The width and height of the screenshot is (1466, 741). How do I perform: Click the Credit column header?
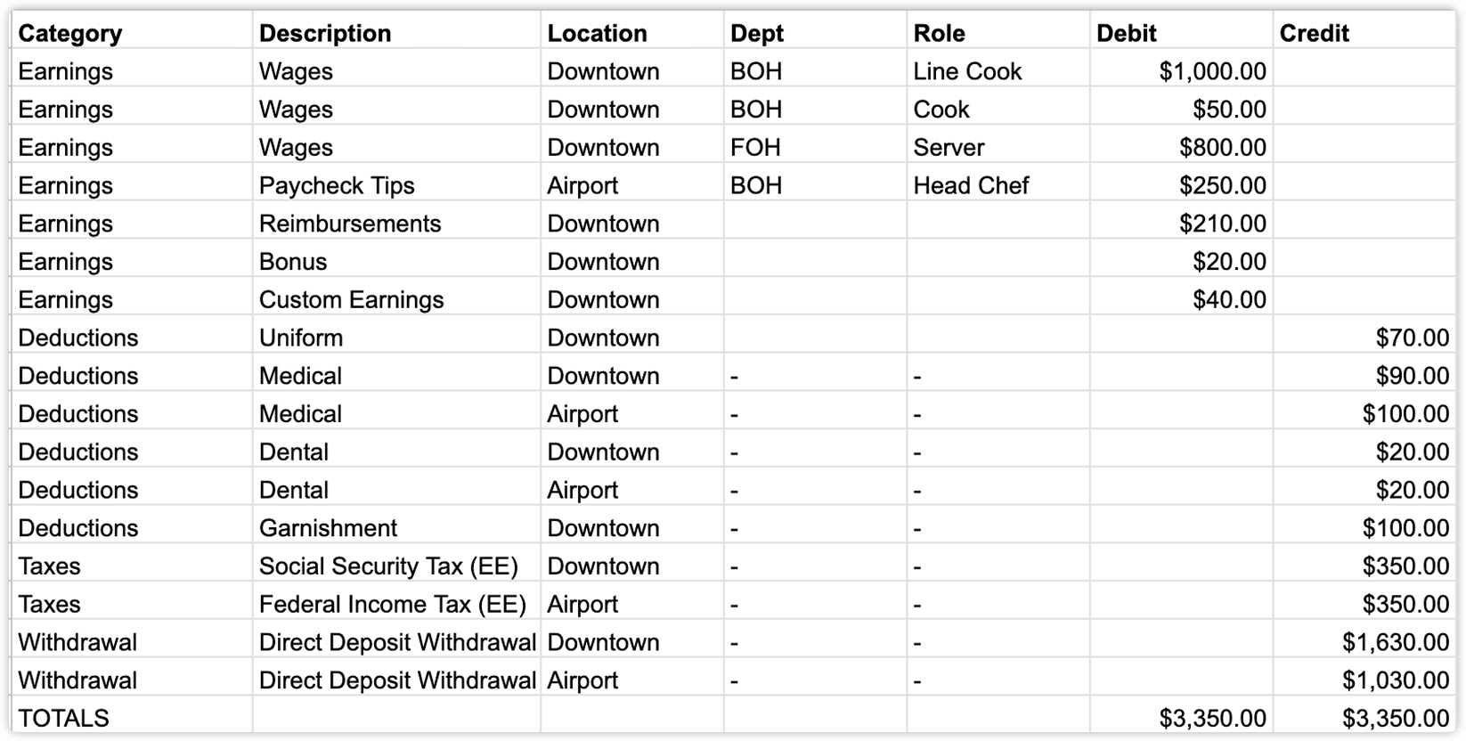tap(1314, 33)
